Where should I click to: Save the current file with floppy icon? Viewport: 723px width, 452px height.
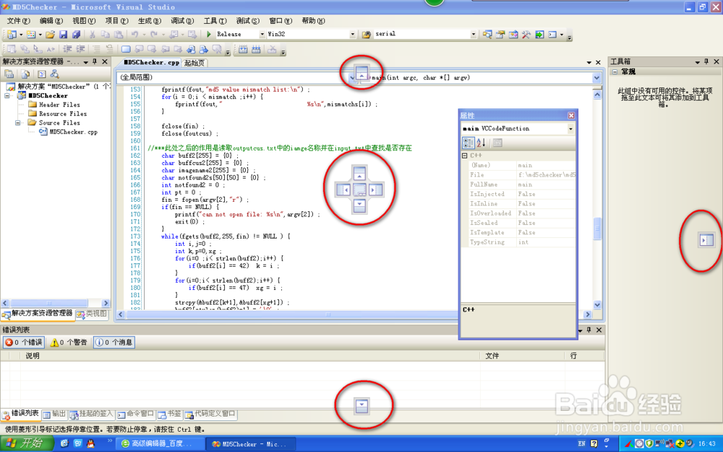coord(63,34)
